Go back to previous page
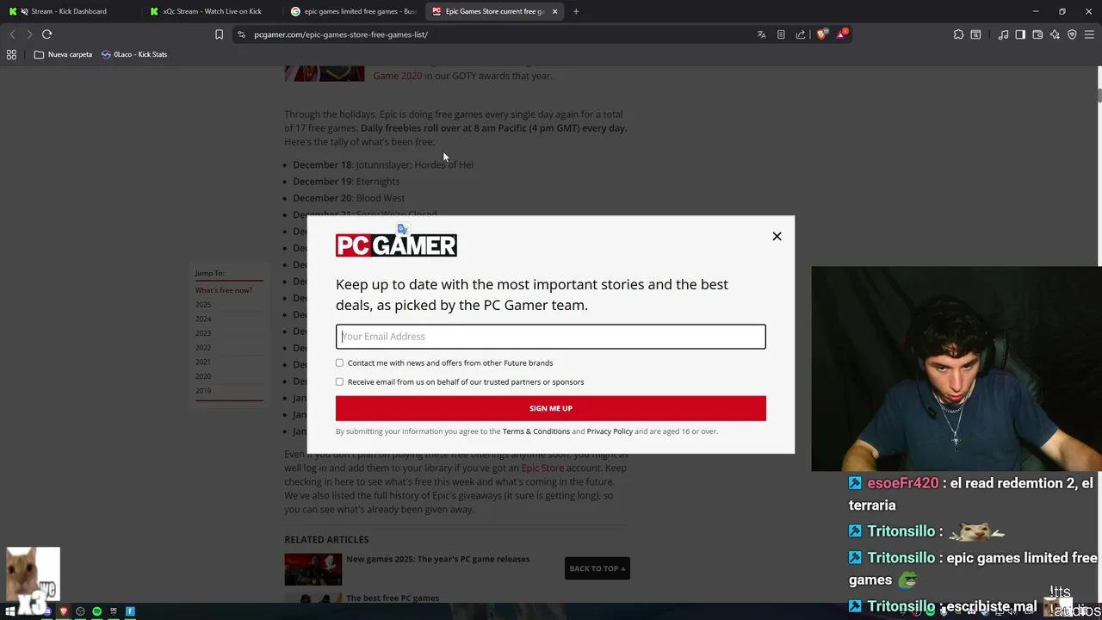This screenshot has height=620, width=1102. [x=12, y=34]
